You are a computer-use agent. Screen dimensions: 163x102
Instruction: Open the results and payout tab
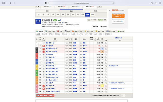tap(100, 31)
